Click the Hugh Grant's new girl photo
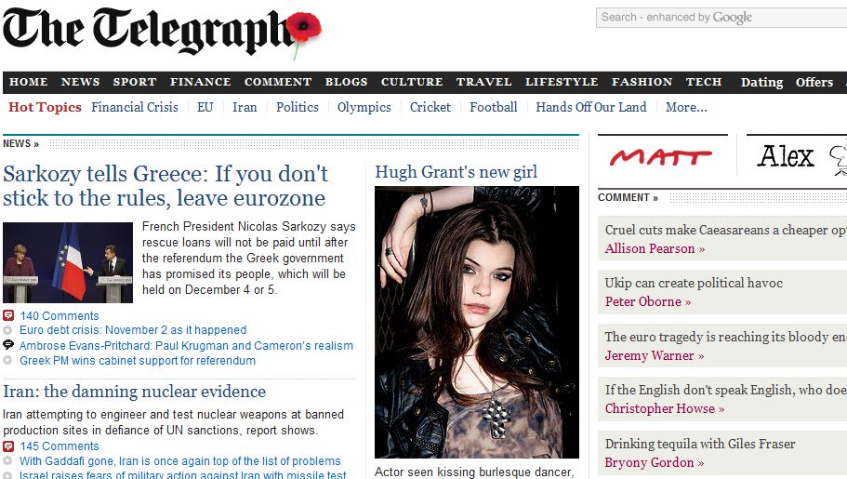Viewport: 847px width, 479px height. pos(477,322)
